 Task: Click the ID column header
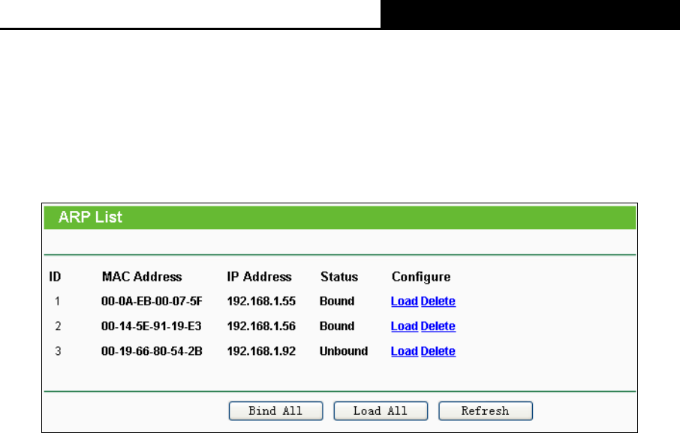[55, 276]
